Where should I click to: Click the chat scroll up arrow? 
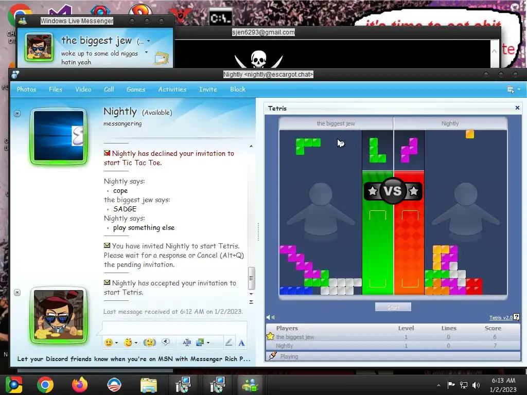click(251, 146)
